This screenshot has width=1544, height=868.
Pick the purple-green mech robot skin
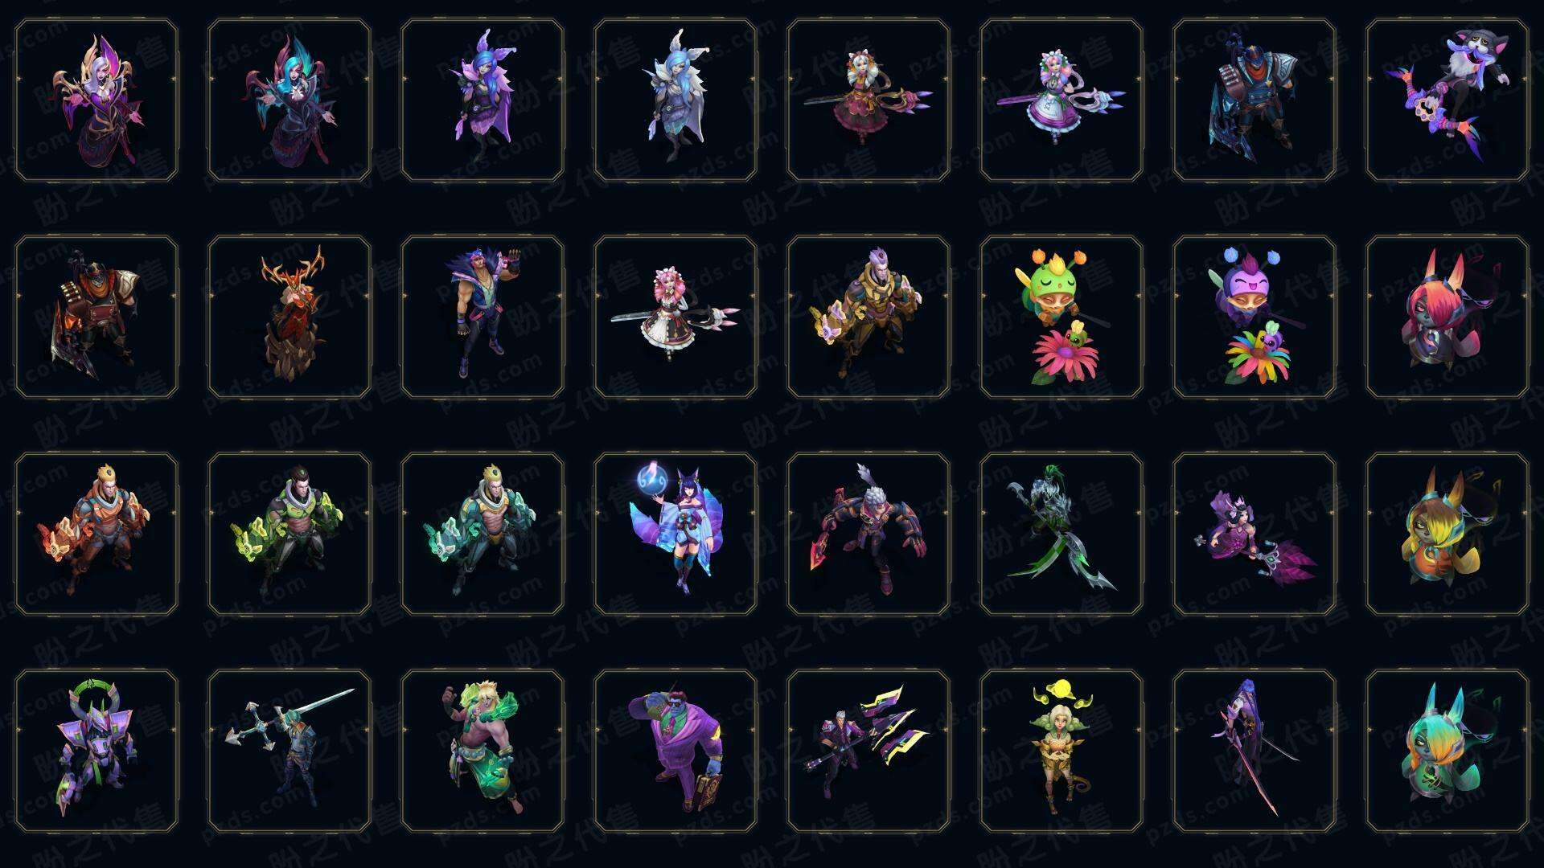[96, 751]
